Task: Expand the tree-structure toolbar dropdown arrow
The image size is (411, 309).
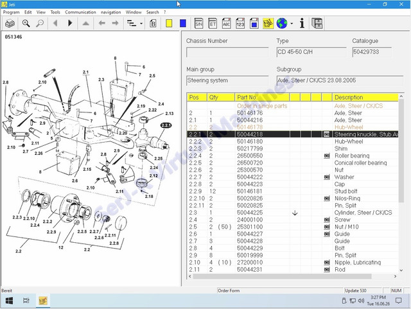Action: coord(141,24)
